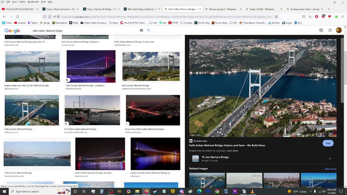This screenshot has width=347, height=195.
Task: Close the Fatih Sultan Mehmet Bridge tab
Action: pyautogui.click(x=200, y=9)
